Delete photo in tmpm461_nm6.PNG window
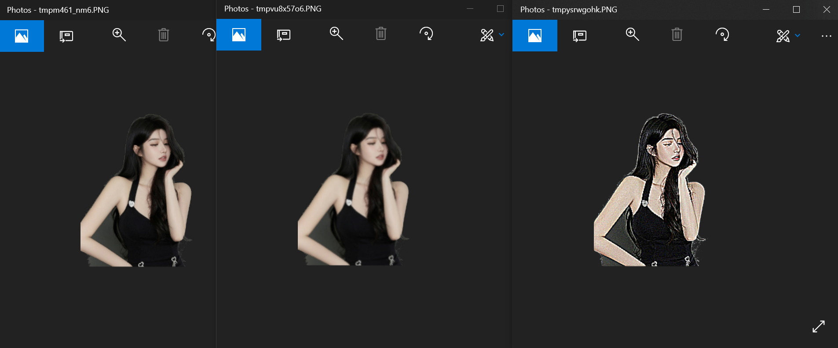Viewport: 838px width, 348px height. [x=164, y=35]
